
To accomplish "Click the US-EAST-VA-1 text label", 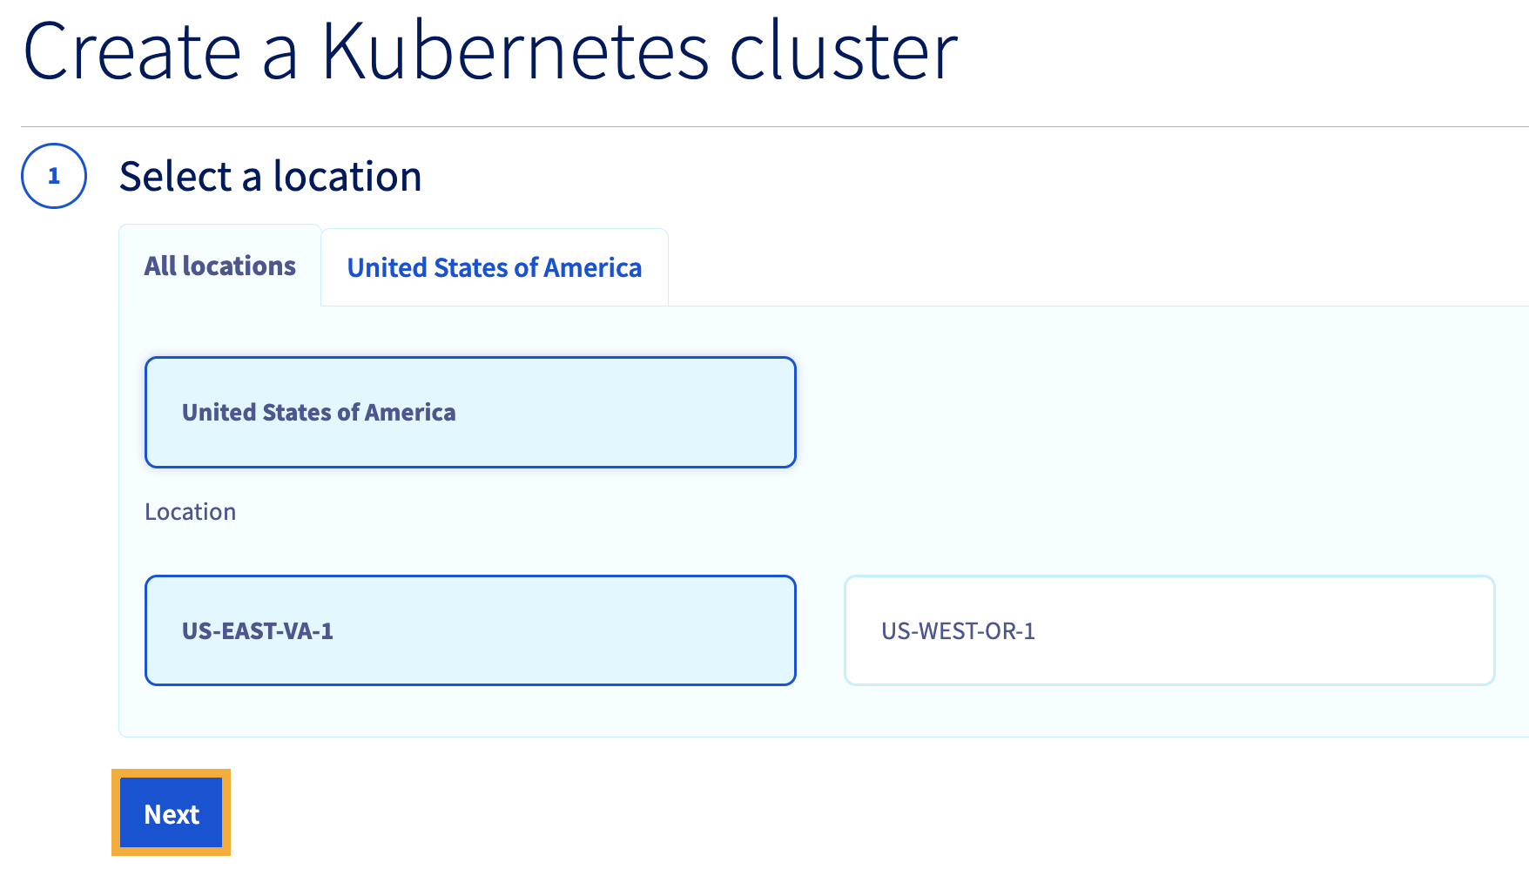I will (x=258, y=631).
